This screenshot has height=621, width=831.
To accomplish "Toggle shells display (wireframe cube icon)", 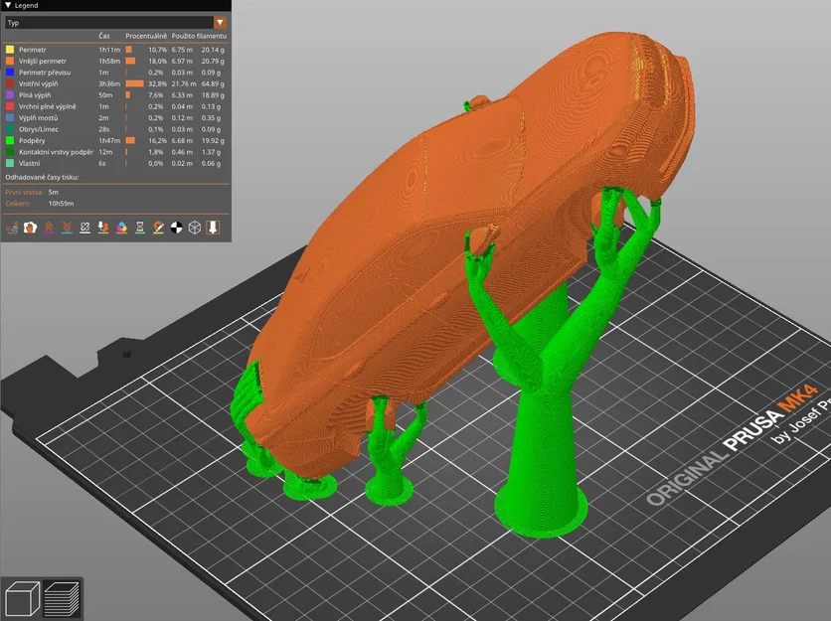I will tap(196, 227).
